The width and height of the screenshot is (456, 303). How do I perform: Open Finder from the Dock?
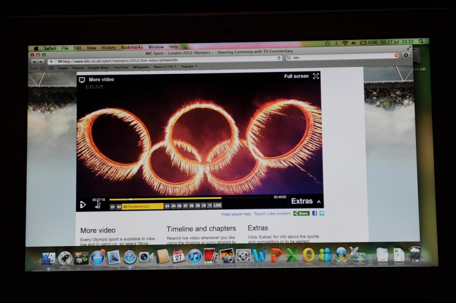click(48, 258)
